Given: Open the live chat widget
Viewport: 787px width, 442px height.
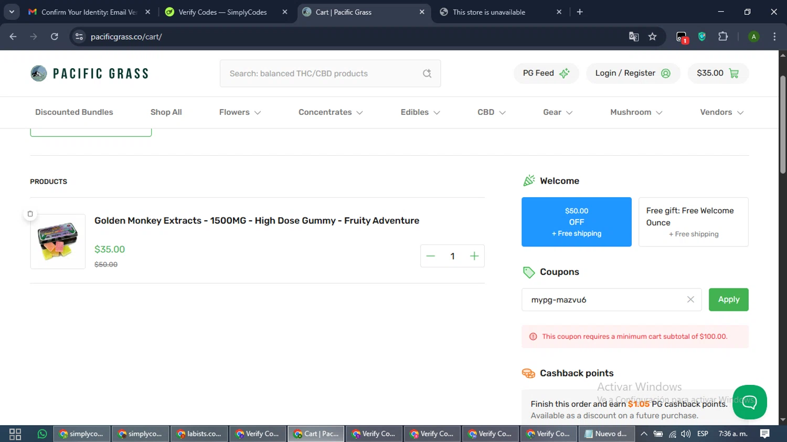Looking at the screenshot, I should click(750, 402).
